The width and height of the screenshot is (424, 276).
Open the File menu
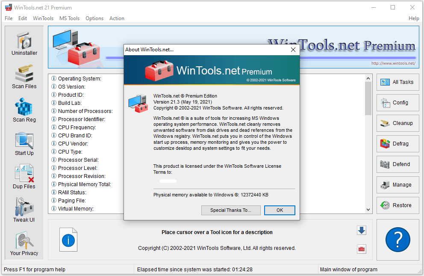click(x=9, y=18)
